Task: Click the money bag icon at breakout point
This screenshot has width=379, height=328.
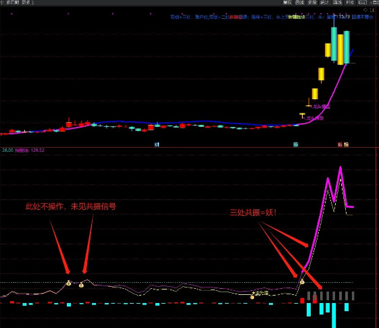Action: tap(302, 281)
